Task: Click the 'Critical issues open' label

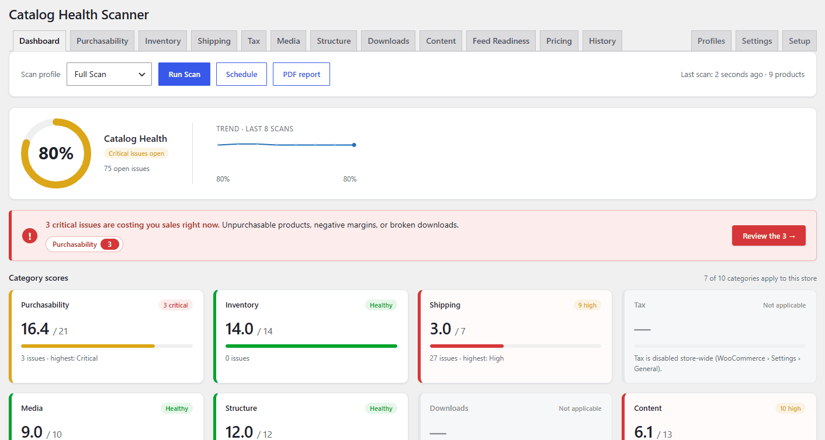Action: [x=137, y=153]
